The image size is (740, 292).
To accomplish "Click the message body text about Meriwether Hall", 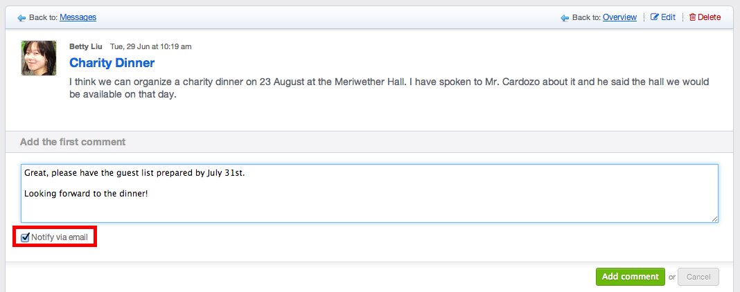I will 389,88.
